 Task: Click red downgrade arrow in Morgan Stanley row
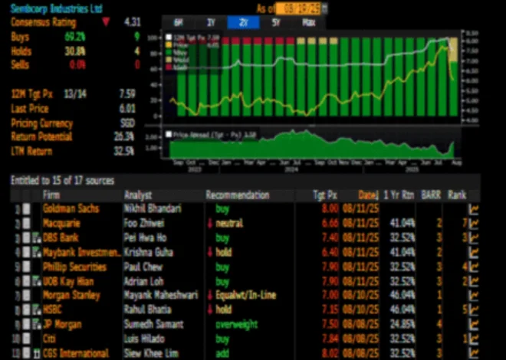[210, 296]
